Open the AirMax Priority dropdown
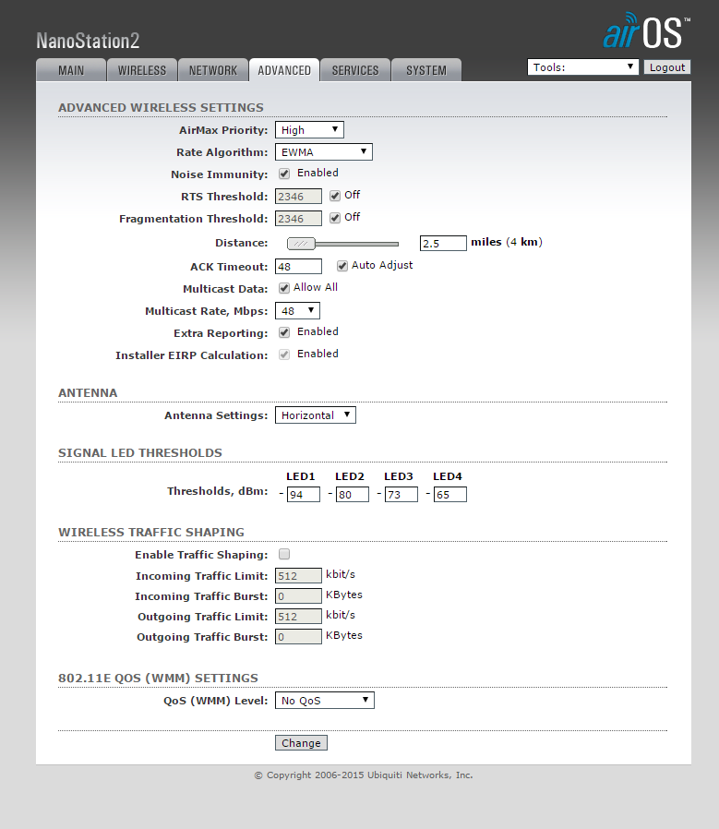The image size is (719, 829). coord(309,130)
